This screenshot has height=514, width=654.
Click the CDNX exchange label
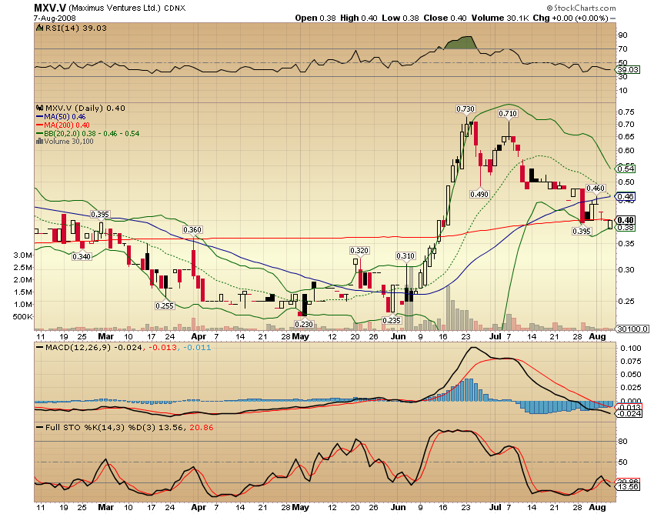(x=175, y=8)
